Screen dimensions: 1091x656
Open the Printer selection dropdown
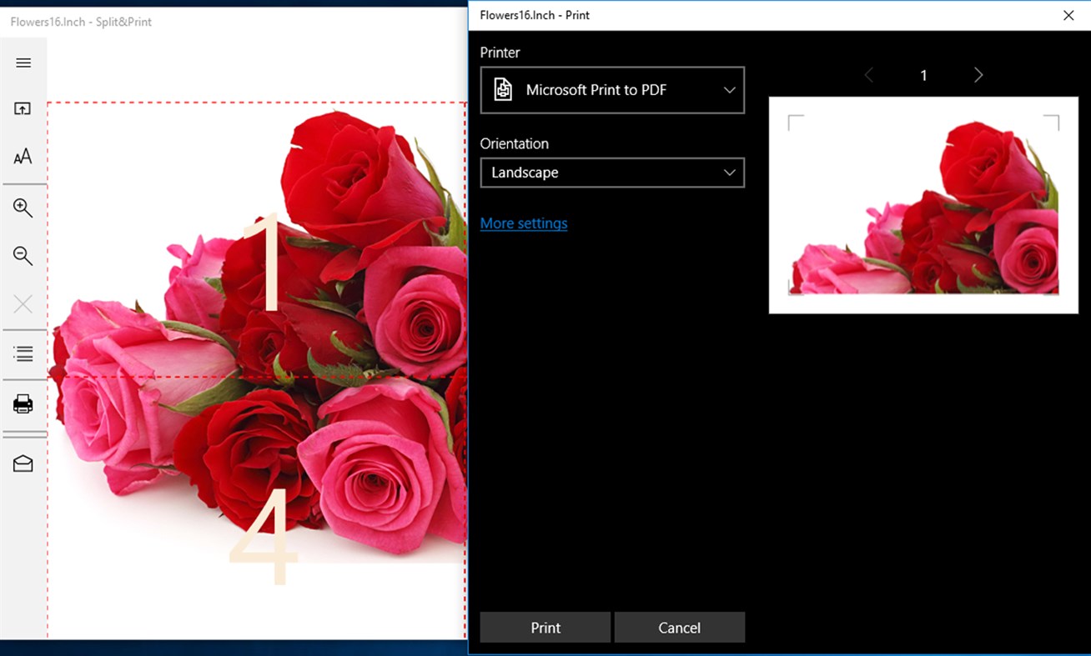(611, 90)
